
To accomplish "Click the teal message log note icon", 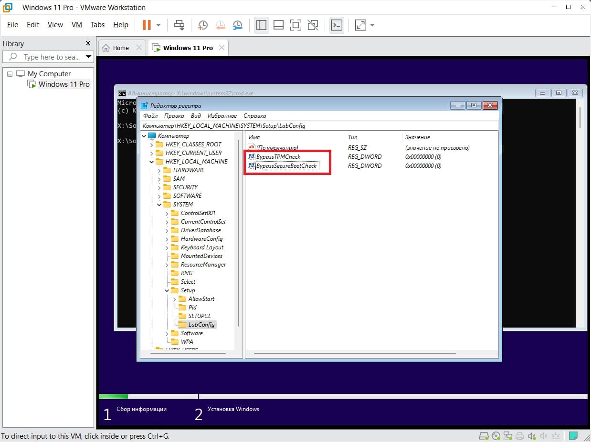I will [573, 436].
